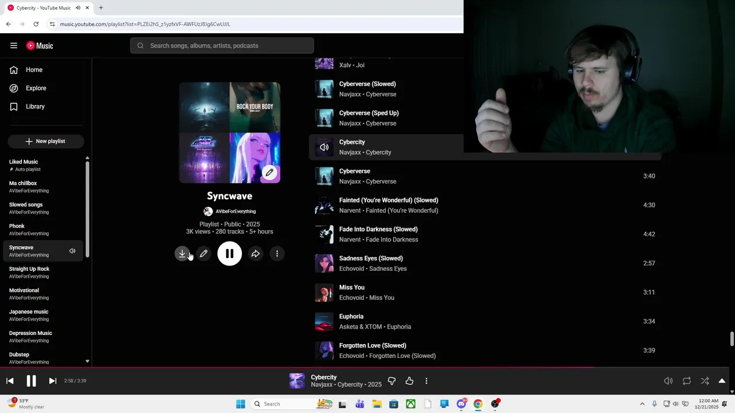Skip to the previous track
735x413 pixels.
point(10,381)
